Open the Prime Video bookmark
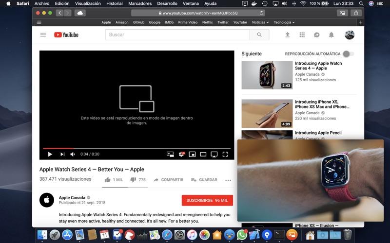The image size is (390, 243). 188,22
